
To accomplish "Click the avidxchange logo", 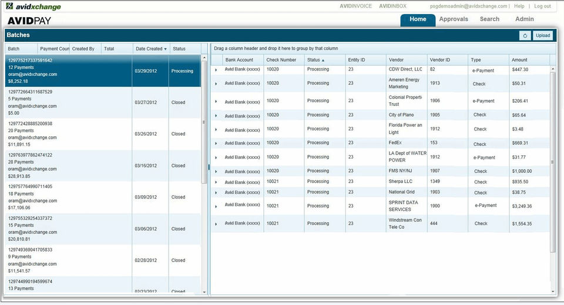I will click(33, 6).
